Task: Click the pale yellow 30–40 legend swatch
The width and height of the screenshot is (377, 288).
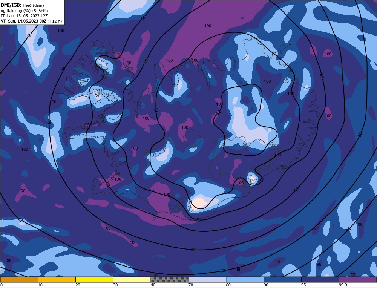Action: pyautogui.click(x=132, y=280)
